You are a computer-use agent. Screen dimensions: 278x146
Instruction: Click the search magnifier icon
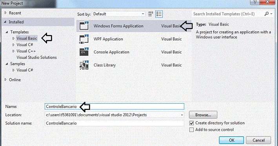click(267, 14)
